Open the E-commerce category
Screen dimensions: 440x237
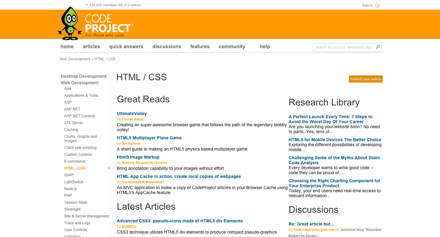[75, 161]
